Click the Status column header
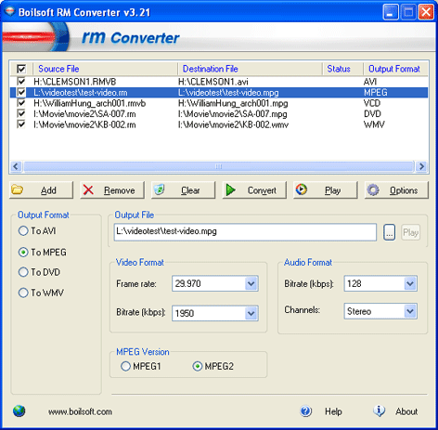 pyautogui.click(x=342, y=69)
